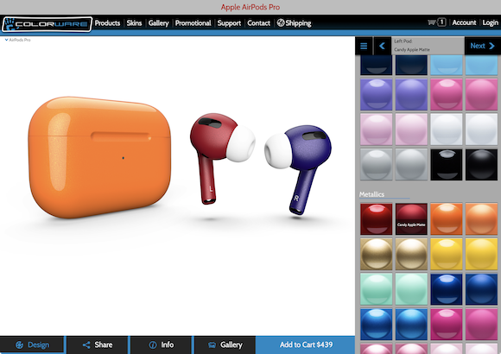Click the Login link

[x=490, y=22]
